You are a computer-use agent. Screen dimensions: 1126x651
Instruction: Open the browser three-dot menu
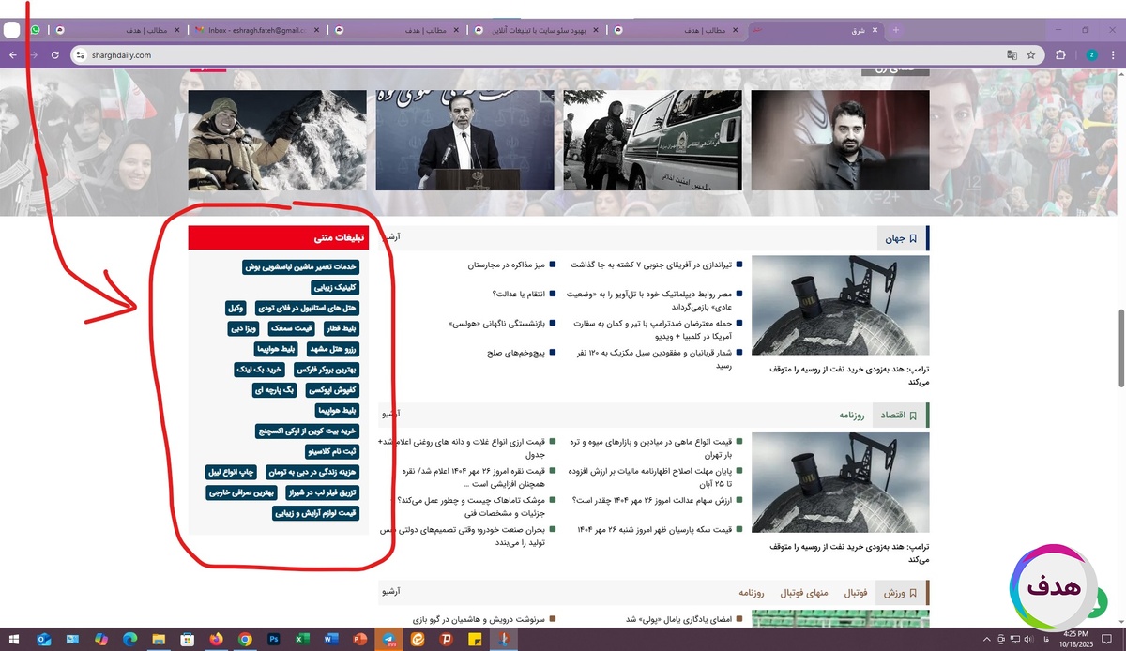tap(1113, 54)
